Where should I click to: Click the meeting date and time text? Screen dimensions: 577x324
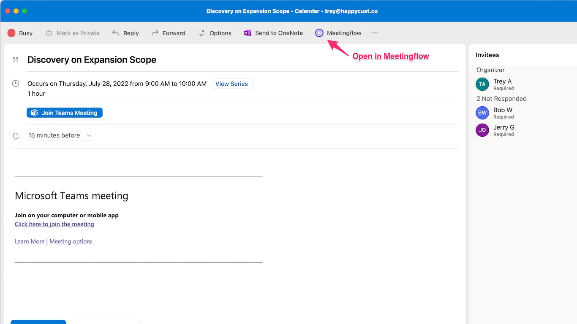117,84
